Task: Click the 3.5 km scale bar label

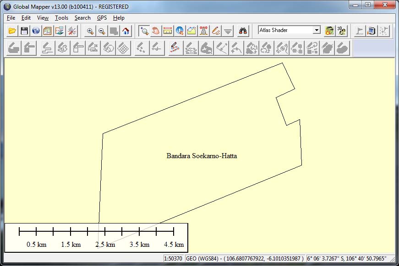Action: (139, 245)
